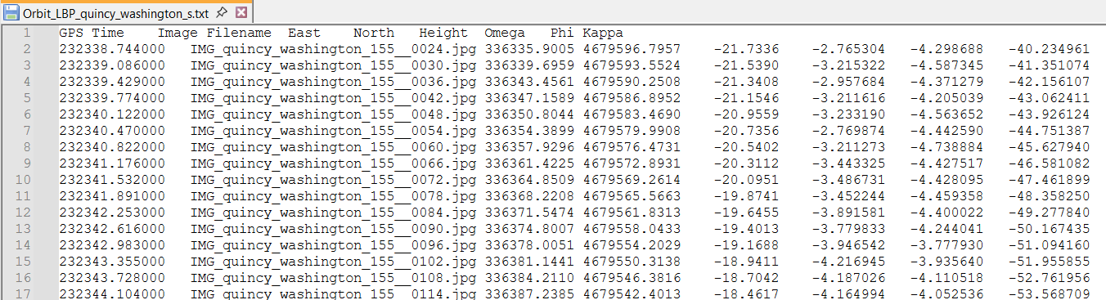Click filename IMG_quincy_washington_155__0054.jpg

(x=333, y=131)
